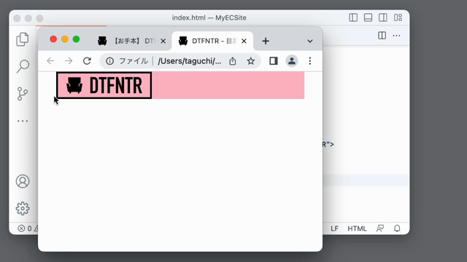The width and height of the screenshot is (467, 262).
Task: Share this page from the address bar
Action: point(233,61)
